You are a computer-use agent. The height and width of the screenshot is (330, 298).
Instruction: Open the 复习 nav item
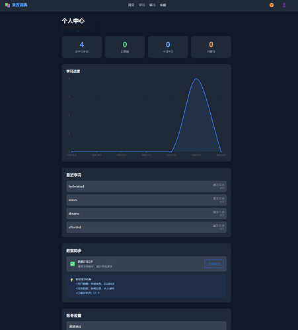click(153, 5)
